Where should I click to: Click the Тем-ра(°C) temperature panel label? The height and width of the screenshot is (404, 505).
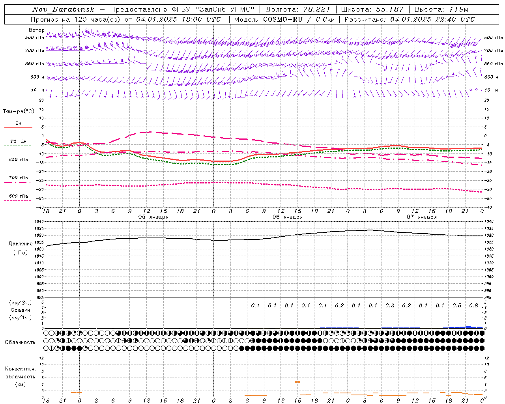19,111
